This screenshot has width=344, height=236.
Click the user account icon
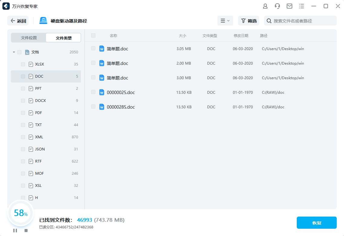pos(265,6)
